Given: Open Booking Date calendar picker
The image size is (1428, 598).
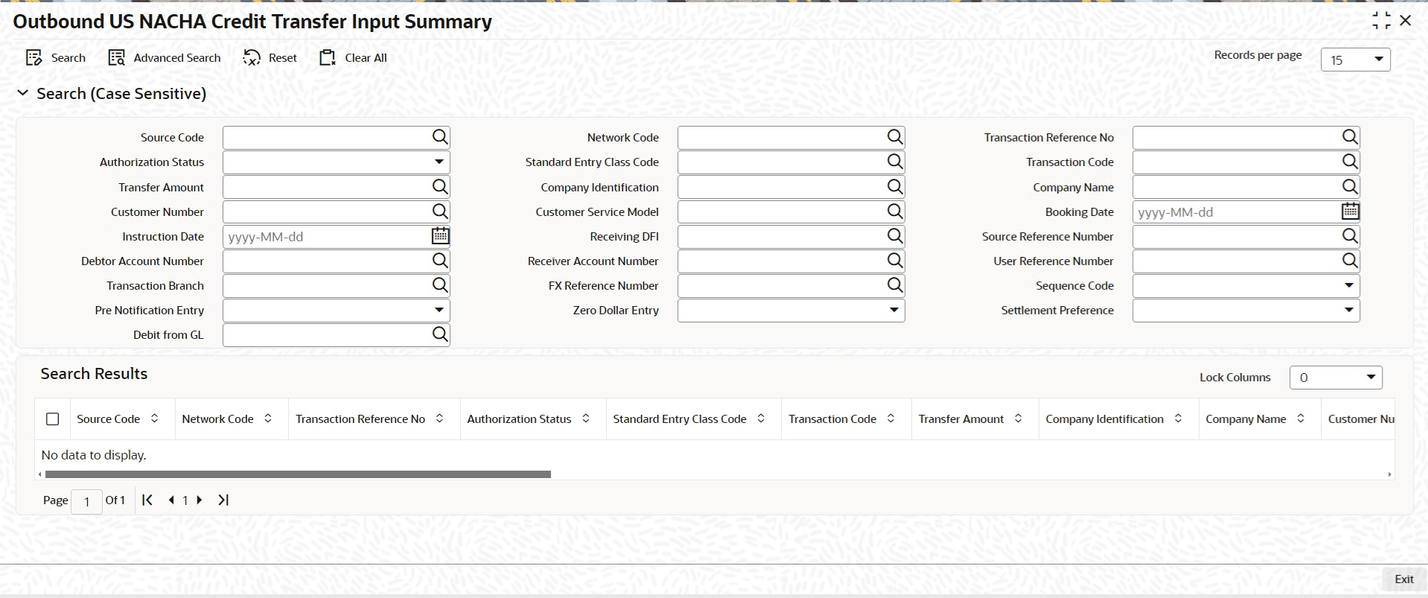Looking at the screenshot, I should pyautogui.click(x=1350, y=211).
